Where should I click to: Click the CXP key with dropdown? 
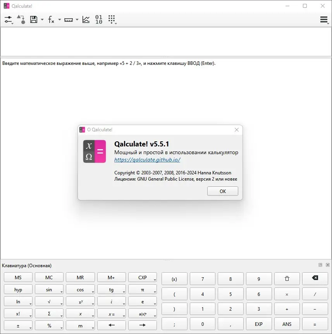[142, 277]
